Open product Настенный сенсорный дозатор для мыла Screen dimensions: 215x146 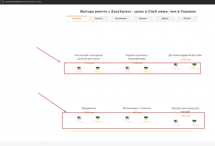pos(88,57)
